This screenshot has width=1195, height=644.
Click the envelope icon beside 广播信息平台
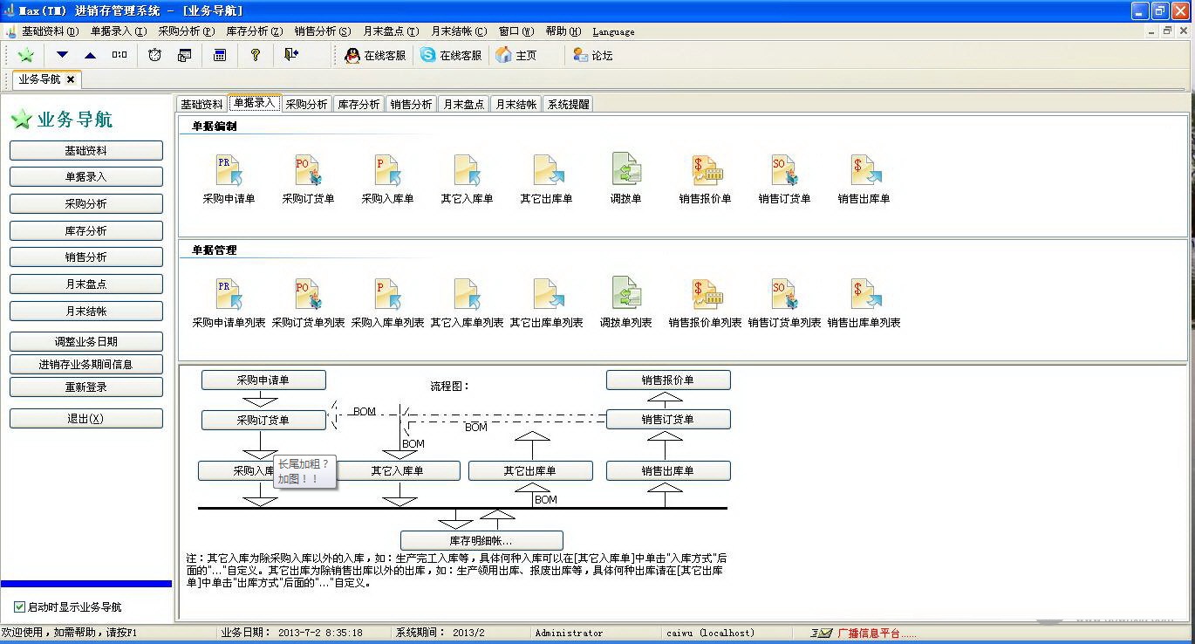tap(821, 633)
